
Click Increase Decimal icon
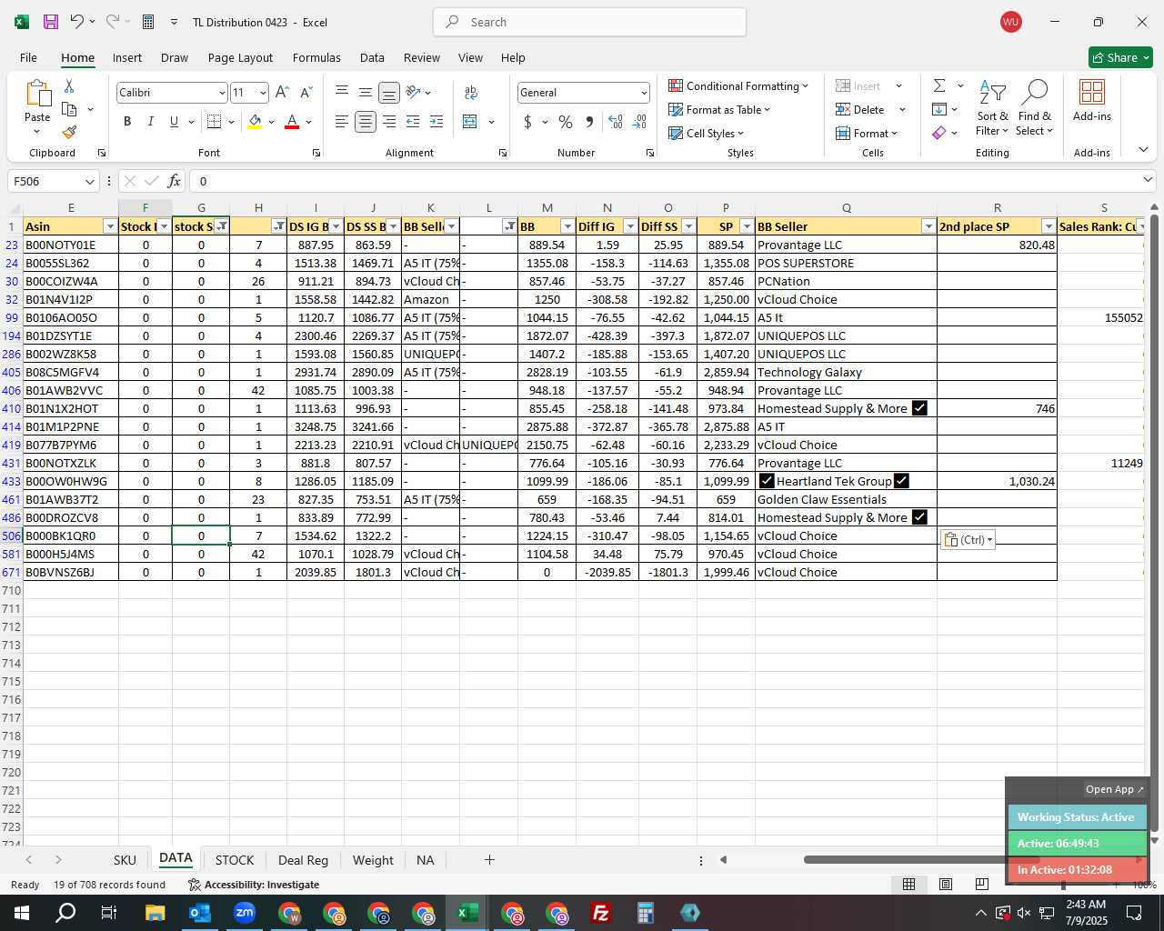pyautogui.click(x=616, y=122)
